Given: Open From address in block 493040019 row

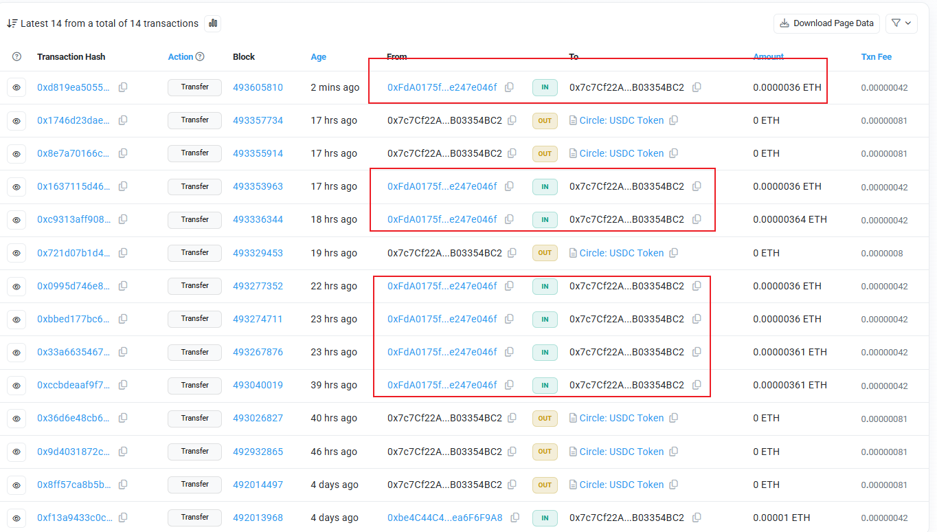Looking at the screenshot, I should tap(442, 385).
